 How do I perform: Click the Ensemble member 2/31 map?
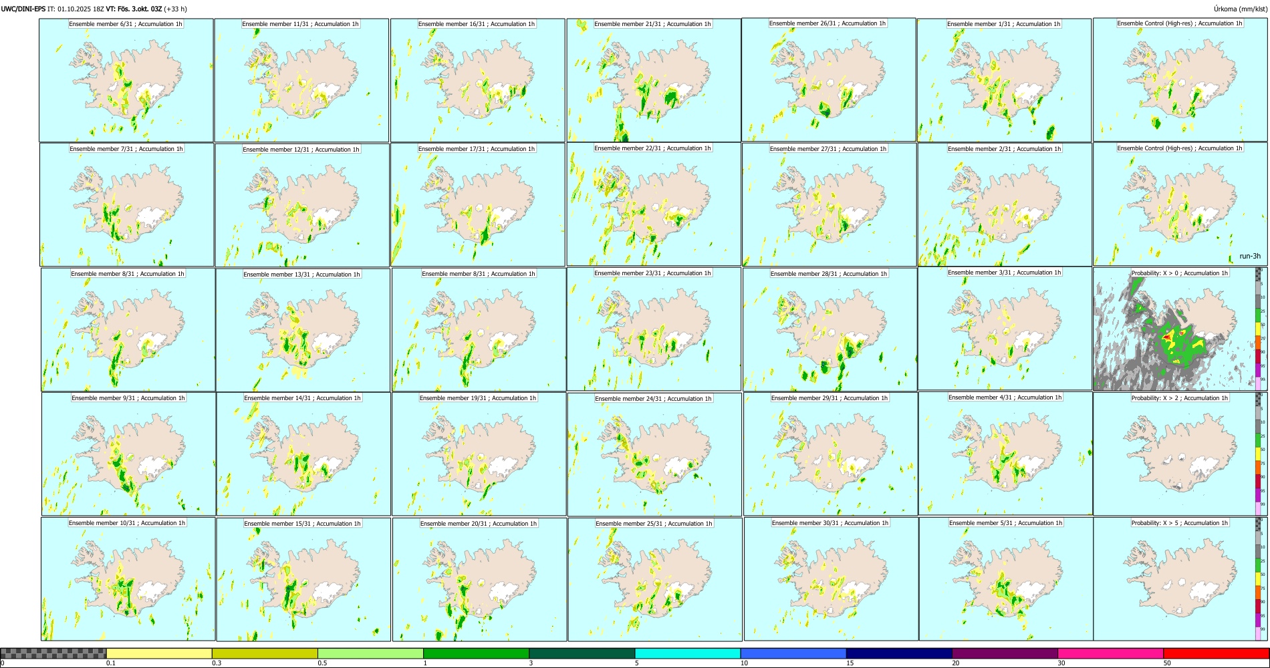tap(1005, 205)
